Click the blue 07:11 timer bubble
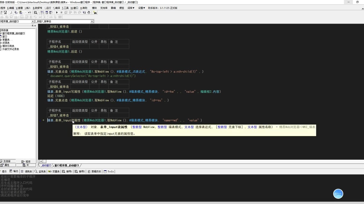 (338, 194)
